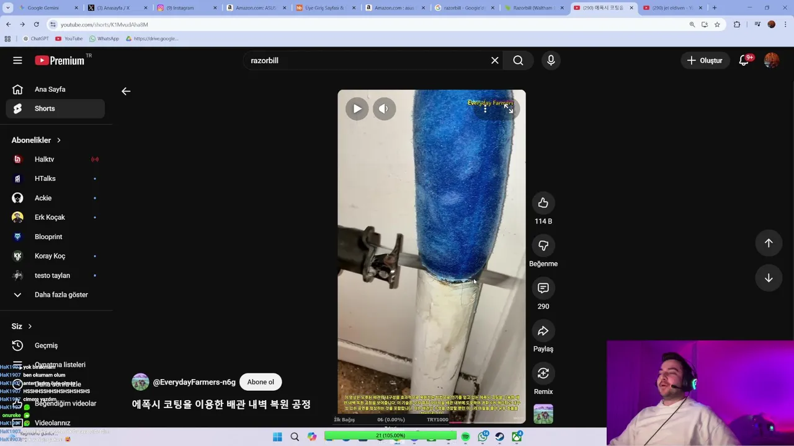
Task: Dislike the Short (Beğenme)
Action: click(543, 245)
